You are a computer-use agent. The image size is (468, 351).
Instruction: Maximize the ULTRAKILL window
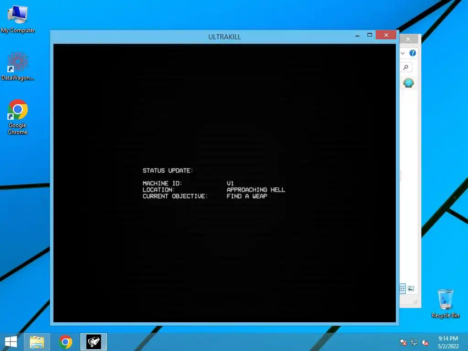[x=369, y=35]
